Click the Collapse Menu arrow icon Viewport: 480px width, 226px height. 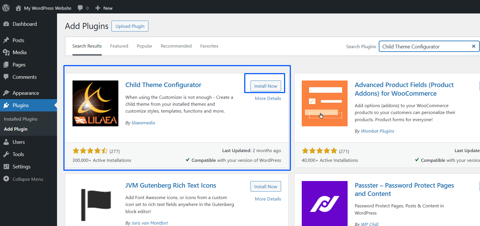pyautogui.click(x=6, y=179)
